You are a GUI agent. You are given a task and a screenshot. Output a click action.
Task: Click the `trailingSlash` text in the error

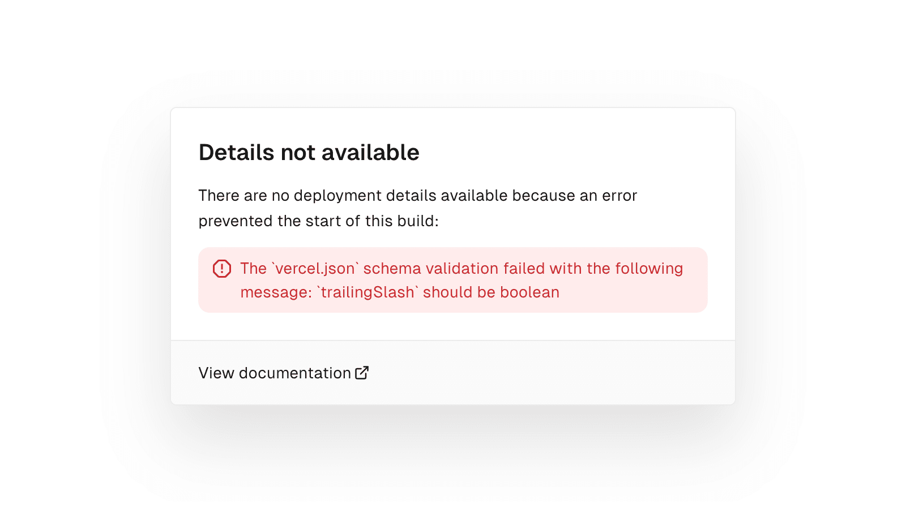point(367,292)
